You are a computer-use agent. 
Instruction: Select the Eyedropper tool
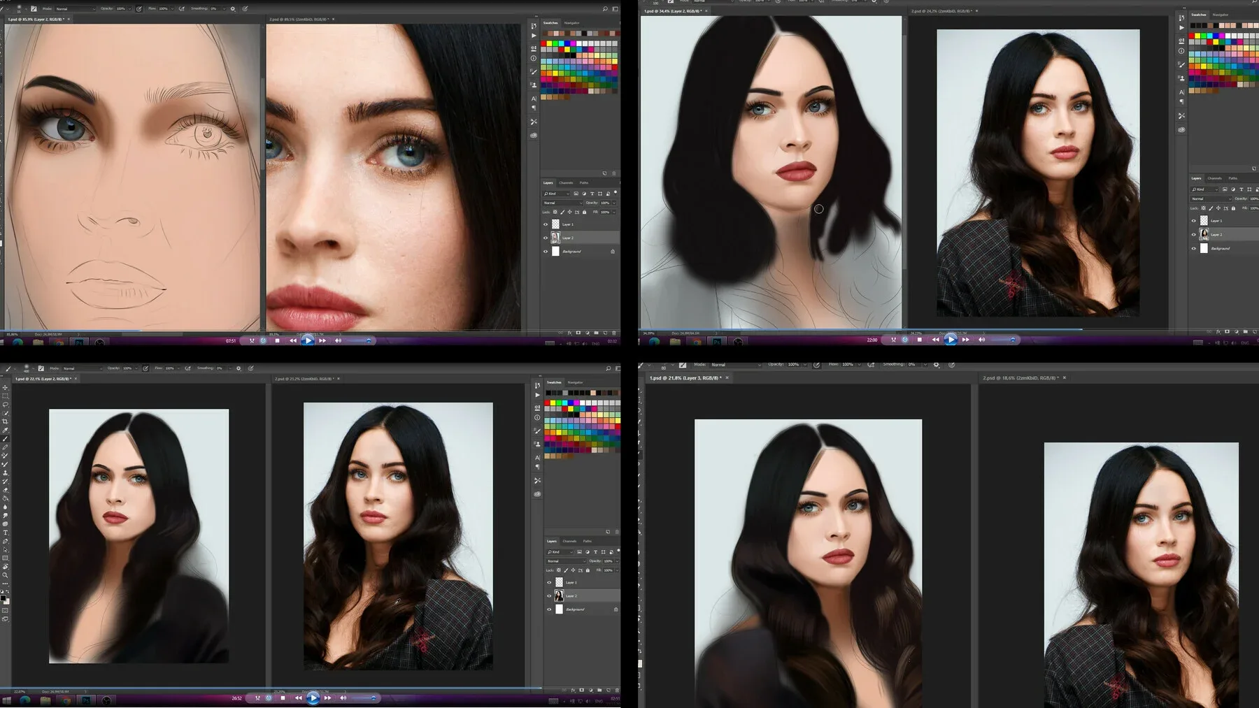(6, 429)
